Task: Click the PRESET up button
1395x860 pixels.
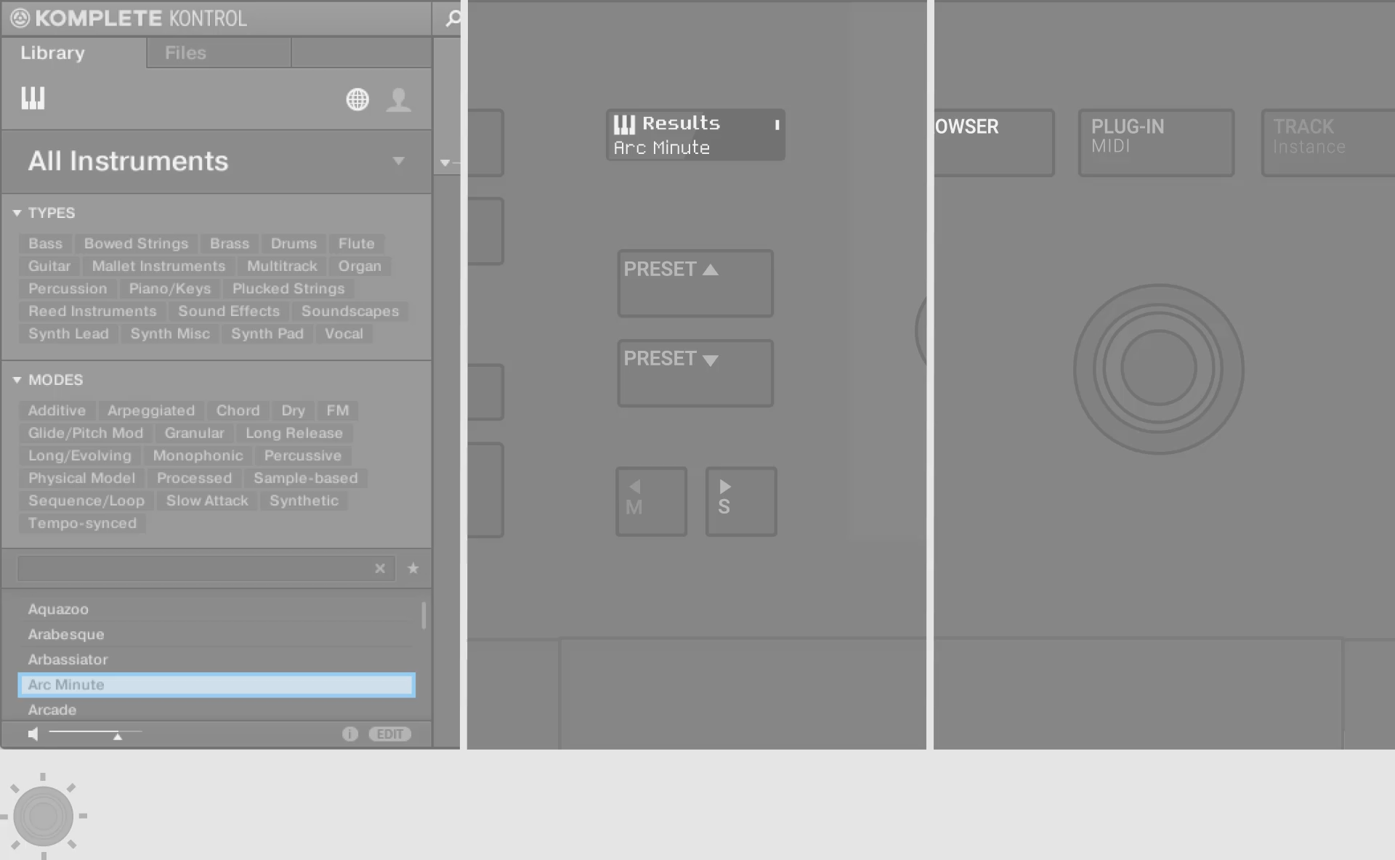Action: click(x=695, y=283)
